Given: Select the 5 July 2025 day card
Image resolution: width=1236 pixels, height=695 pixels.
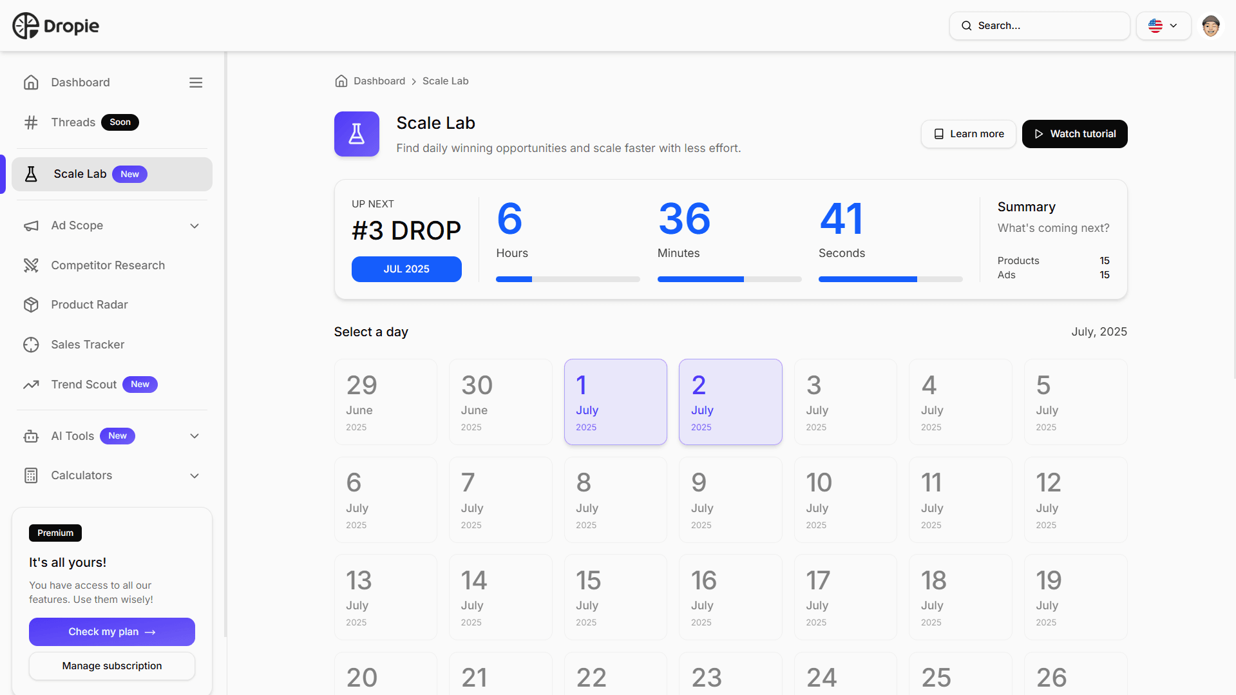Looking at the screenshot, I should point(1076,402).
